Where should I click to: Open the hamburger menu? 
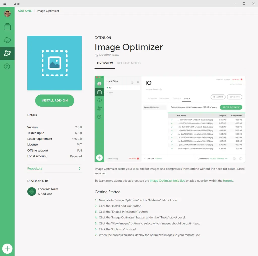coord(5,4)
